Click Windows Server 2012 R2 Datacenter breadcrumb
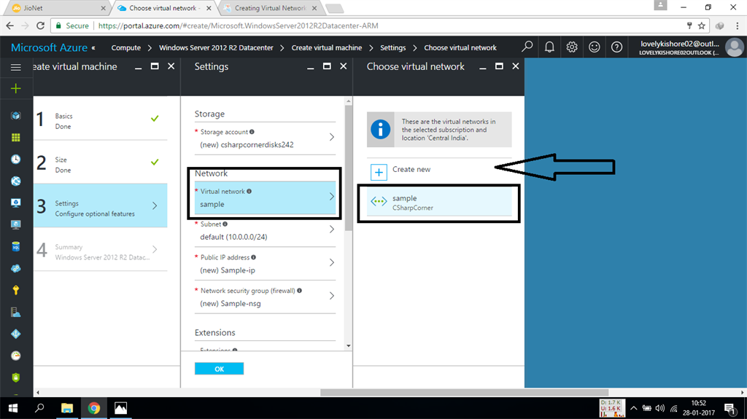This screenshot has width=747, height=419. click(x=216, y=47)
